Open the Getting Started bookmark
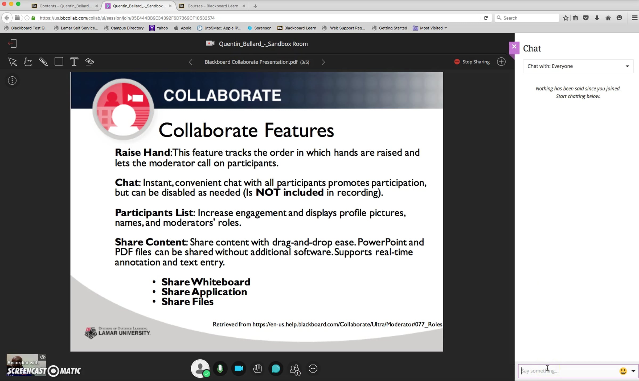The height and width of the screenshot is (381, 639). click(x=390, y=28)
